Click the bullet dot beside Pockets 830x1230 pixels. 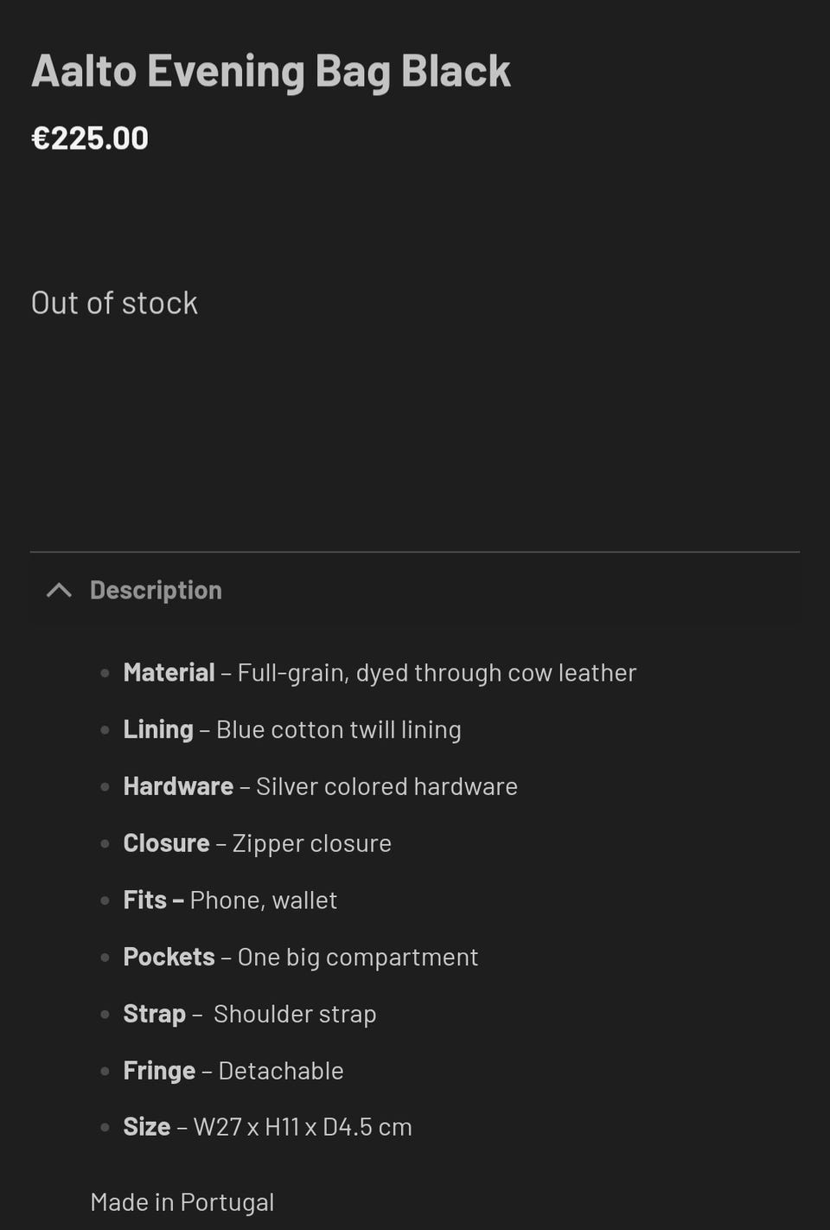(105, 958)
